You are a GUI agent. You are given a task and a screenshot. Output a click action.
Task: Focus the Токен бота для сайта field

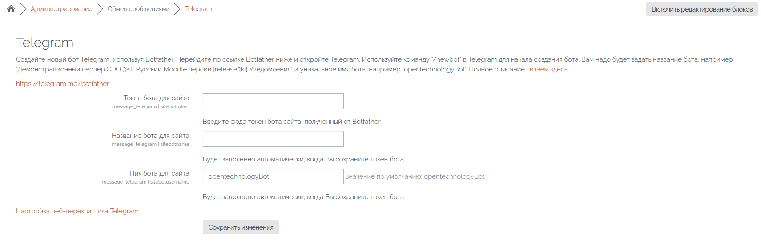[x=273, y=101]
